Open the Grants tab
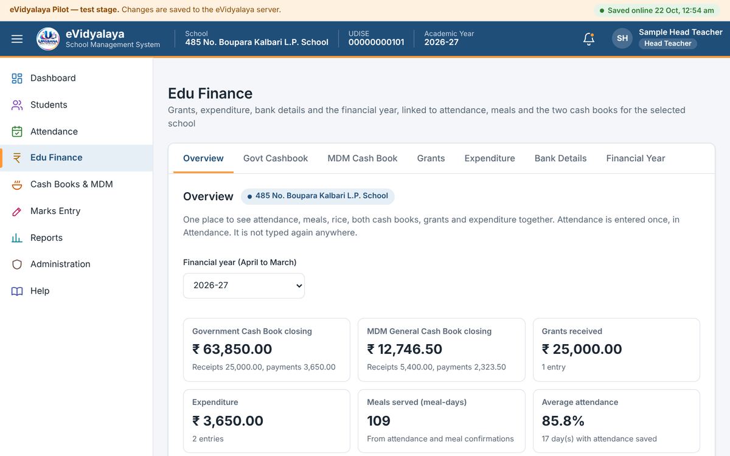 pos(431,158)
